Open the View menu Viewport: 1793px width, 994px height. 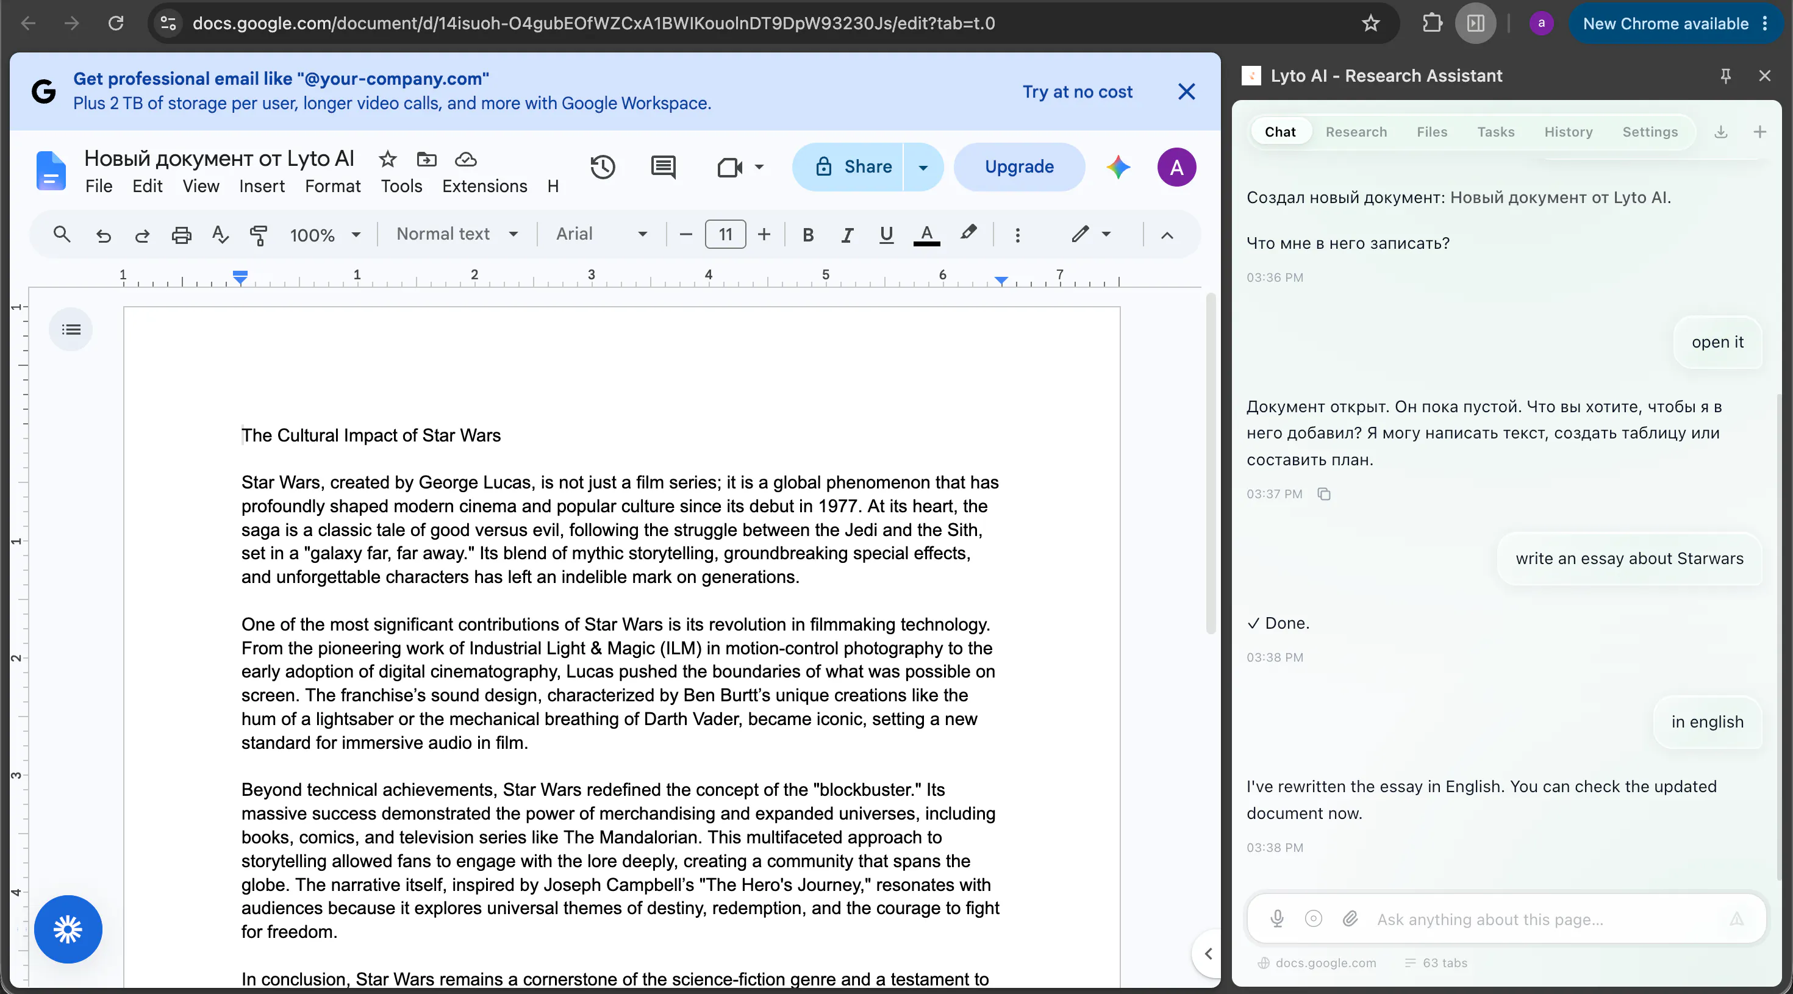point(201,187)
